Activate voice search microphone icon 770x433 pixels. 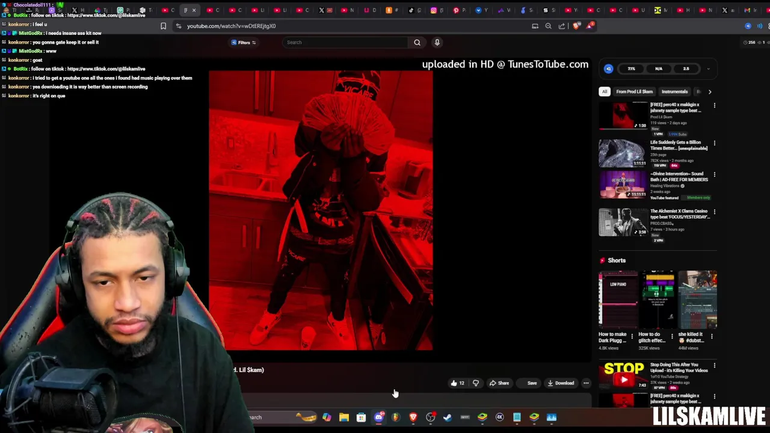(437, 42)
